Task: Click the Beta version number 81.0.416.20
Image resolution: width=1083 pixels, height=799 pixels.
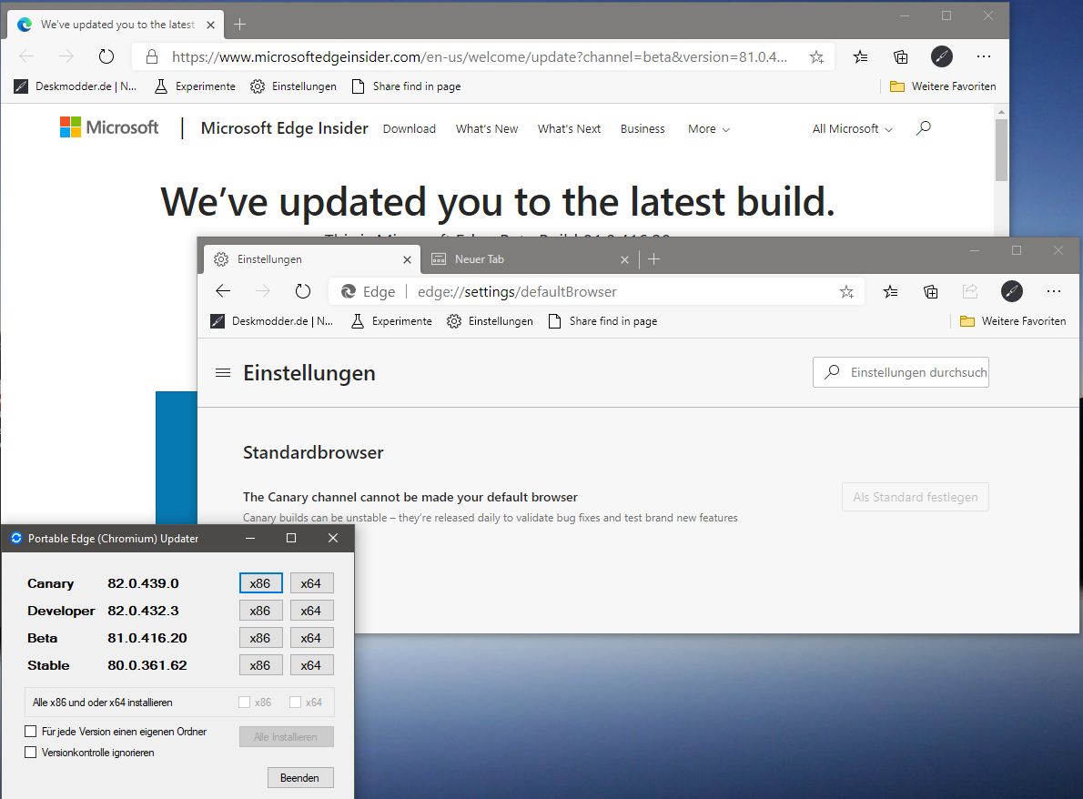Action: pyautogui.click(x=147, y=638)
